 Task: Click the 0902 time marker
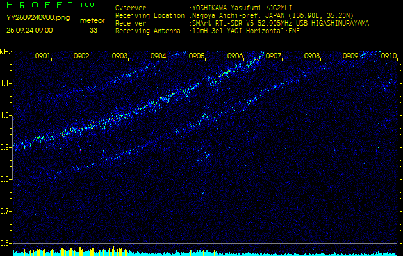pyautogui.click(x=81, y=56)
